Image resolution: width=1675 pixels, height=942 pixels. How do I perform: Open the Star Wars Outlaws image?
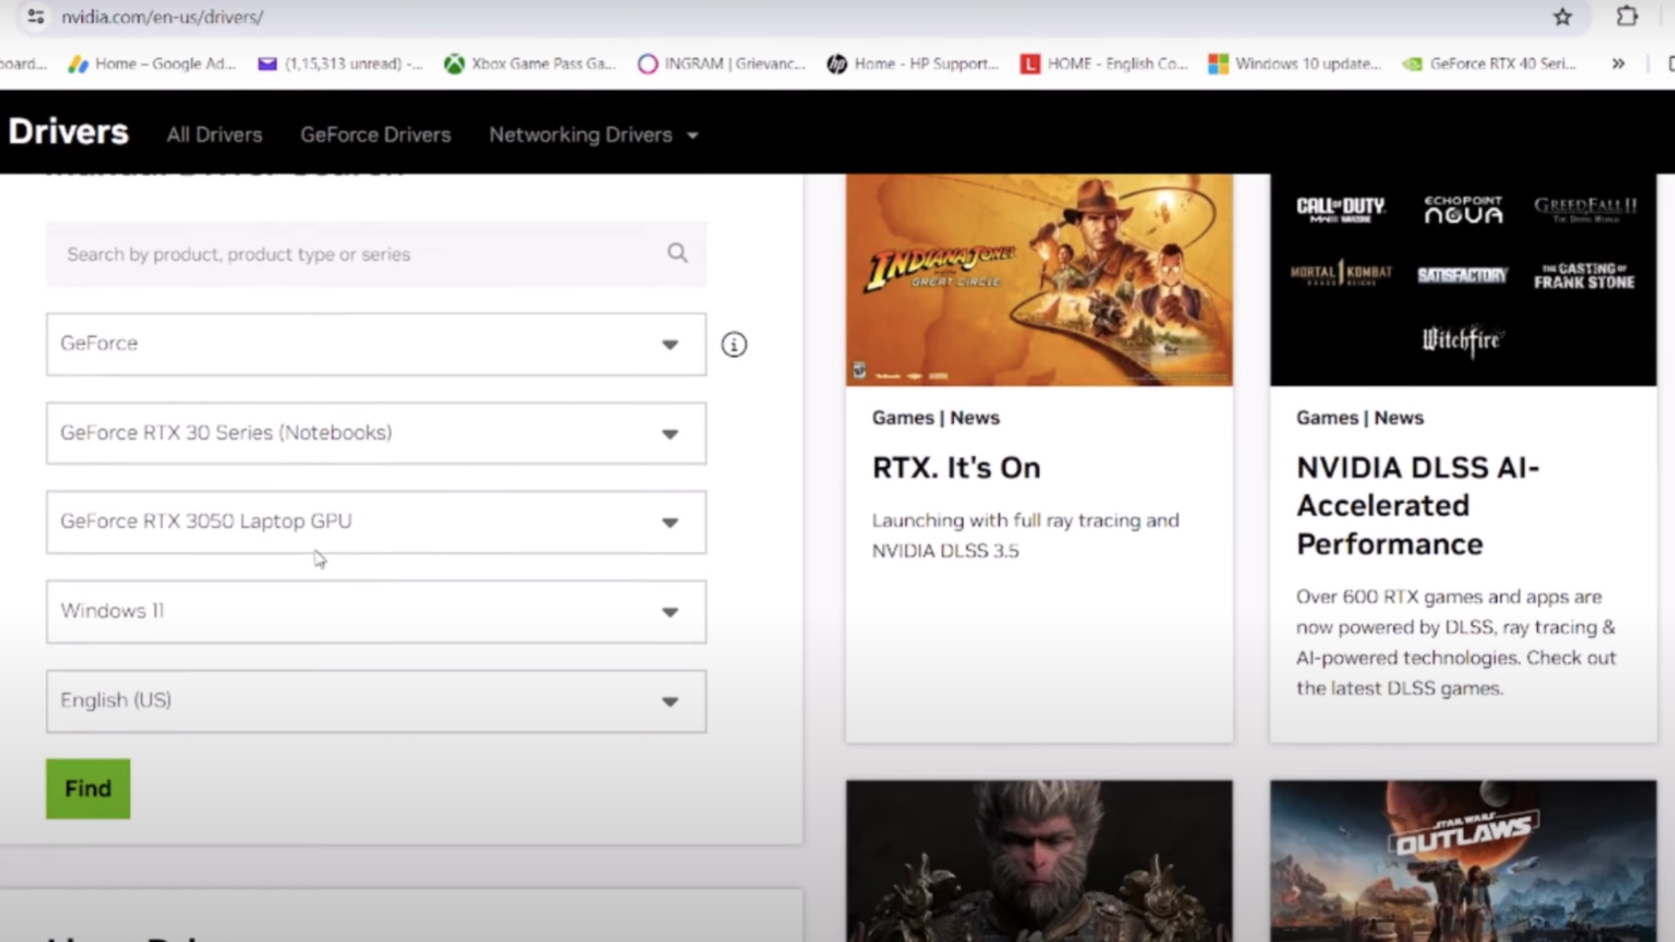1463,861
